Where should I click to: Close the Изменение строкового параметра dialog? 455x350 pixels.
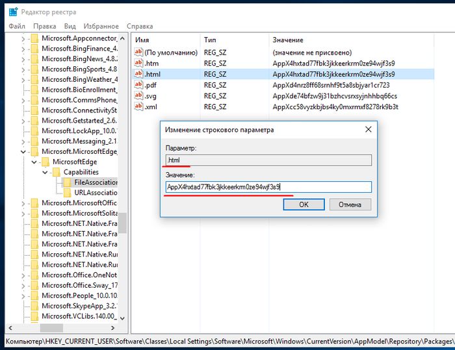click(x=368, y=129)
